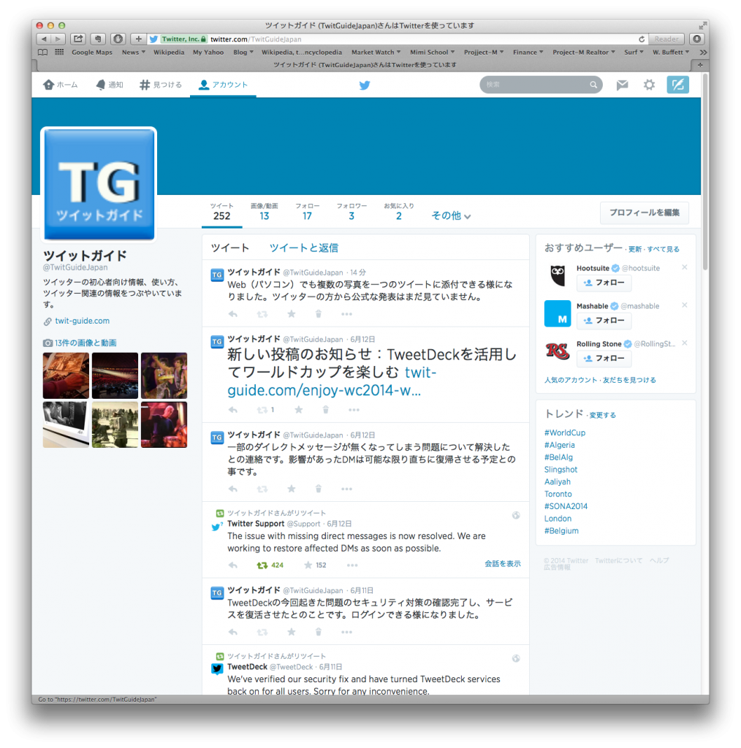Open the Blog bookmarks dropdown

pos(243,53)
